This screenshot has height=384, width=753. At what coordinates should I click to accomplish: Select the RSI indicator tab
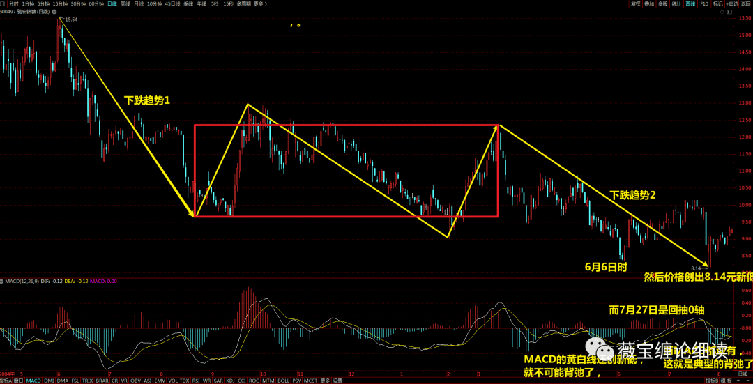196,381
